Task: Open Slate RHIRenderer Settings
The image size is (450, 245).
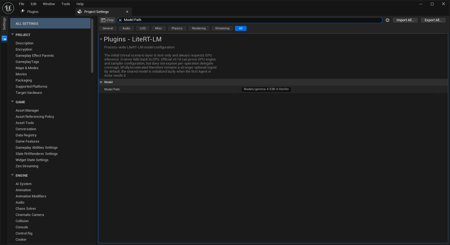Action: tap(37, 154)
